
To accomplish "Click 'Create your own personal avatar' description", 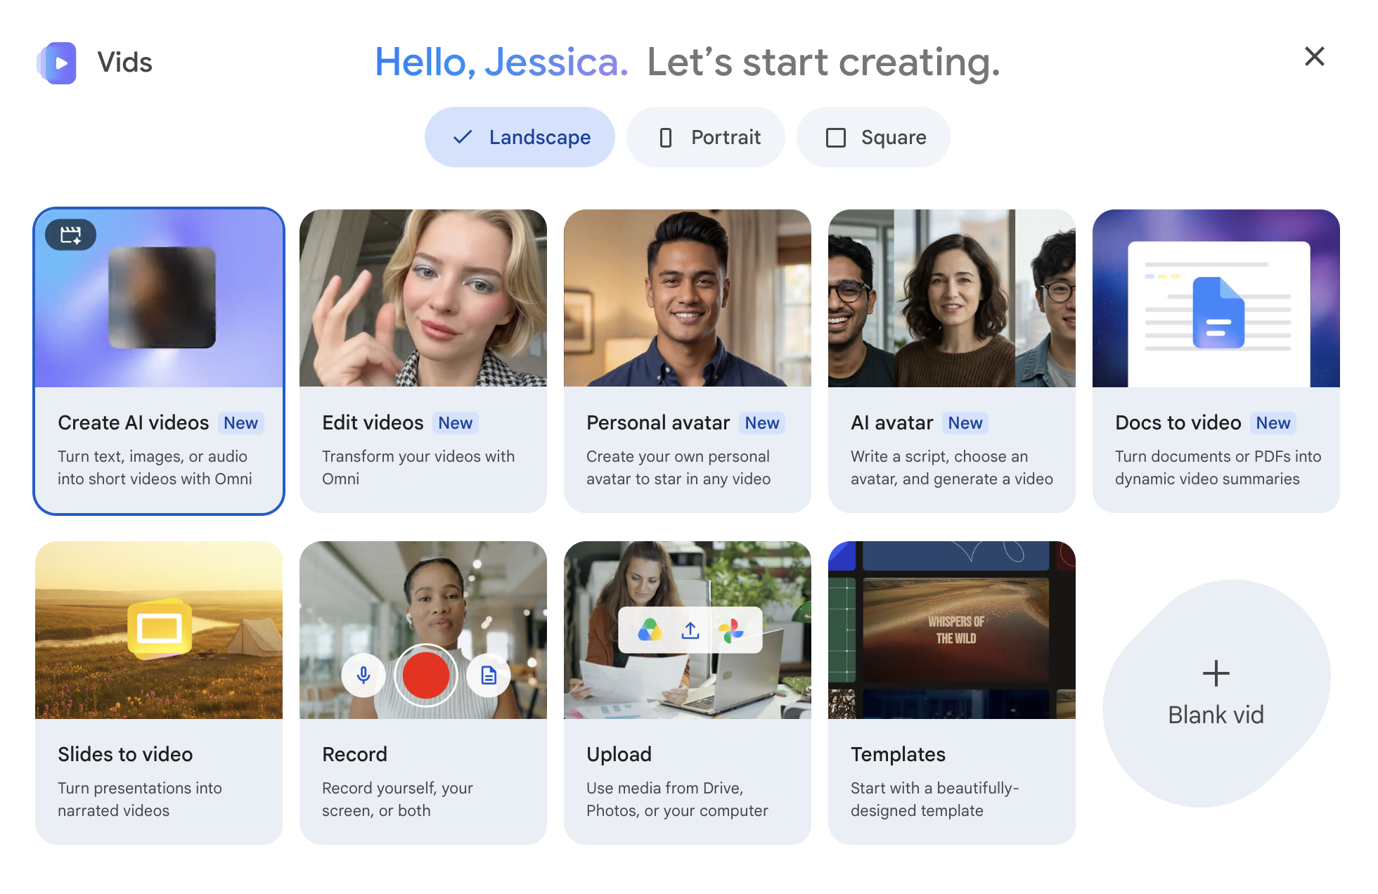I will pyautogui.click(x=678, y=467).
